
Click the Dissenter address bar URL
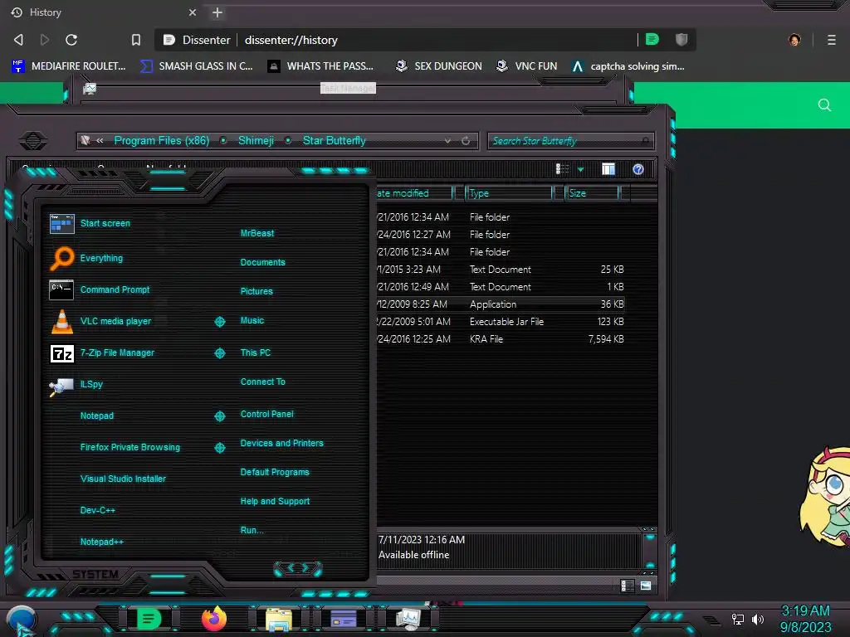click(291, 40)
